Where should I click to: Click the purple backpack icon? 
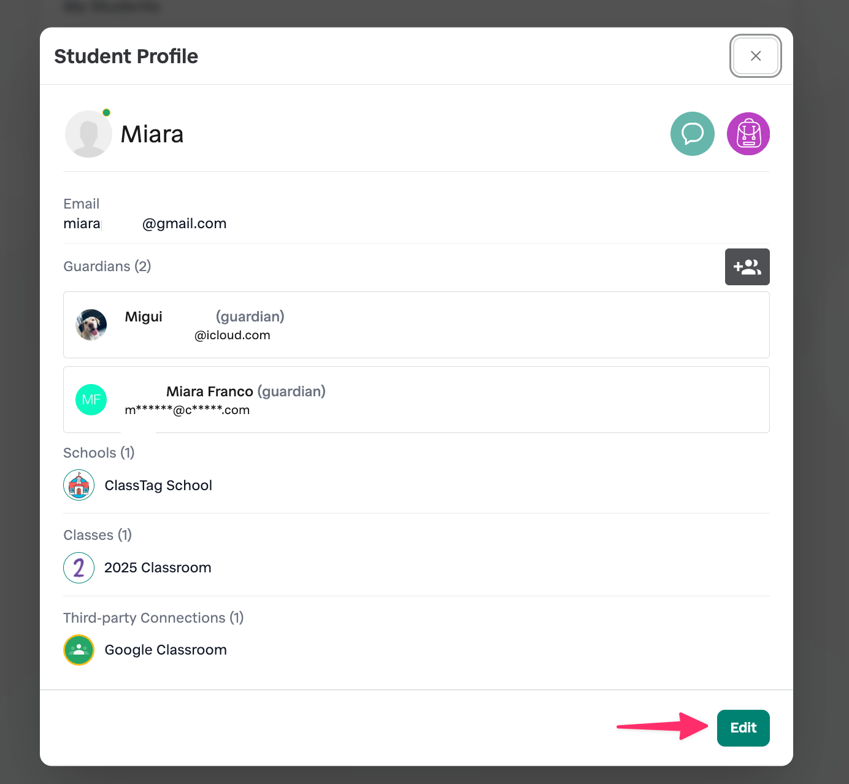pyautogui.click(x=748, y=134)
